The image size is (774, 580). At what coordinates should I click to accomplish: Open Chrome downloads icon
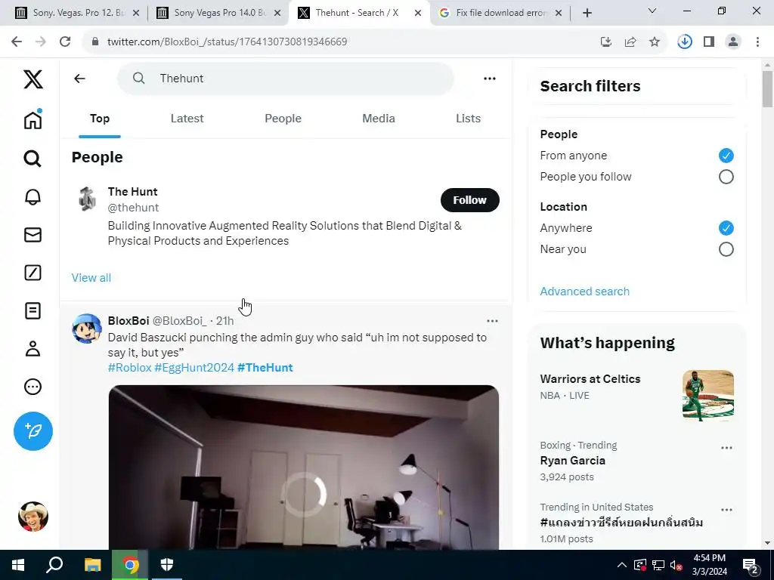tap(685, 42)
